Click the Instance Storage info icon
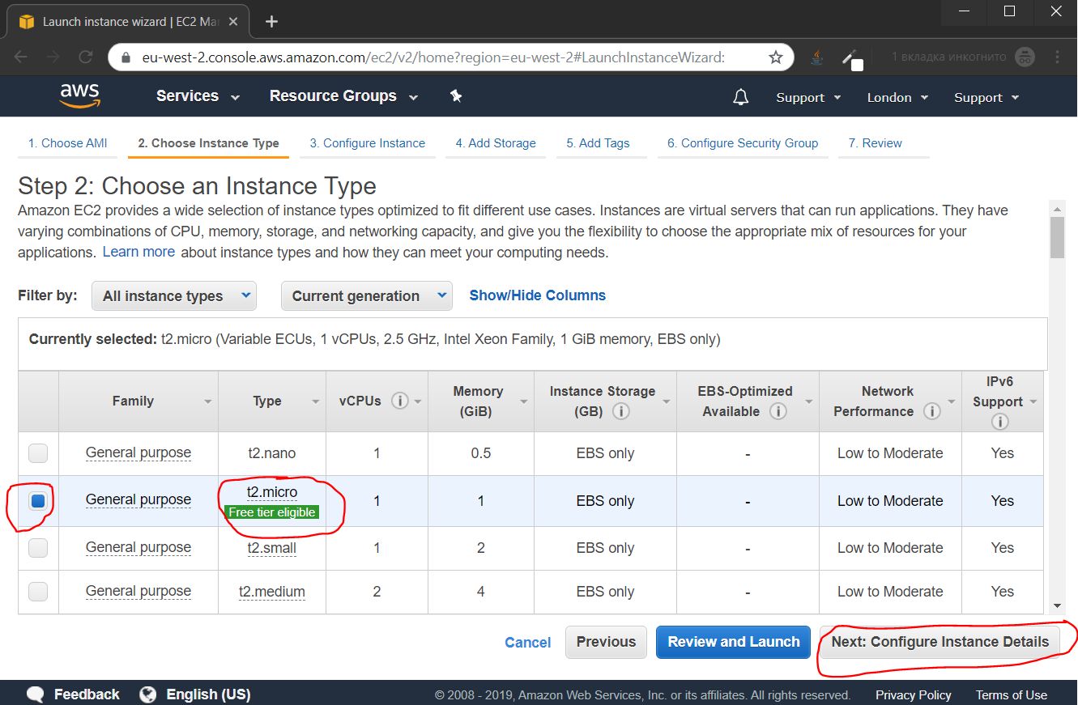Screen dimensions: 1078x705 tap(621, 411)
